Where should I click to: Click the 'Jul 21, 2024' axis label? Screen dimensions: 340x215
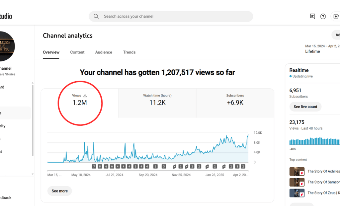coord(115,175)
